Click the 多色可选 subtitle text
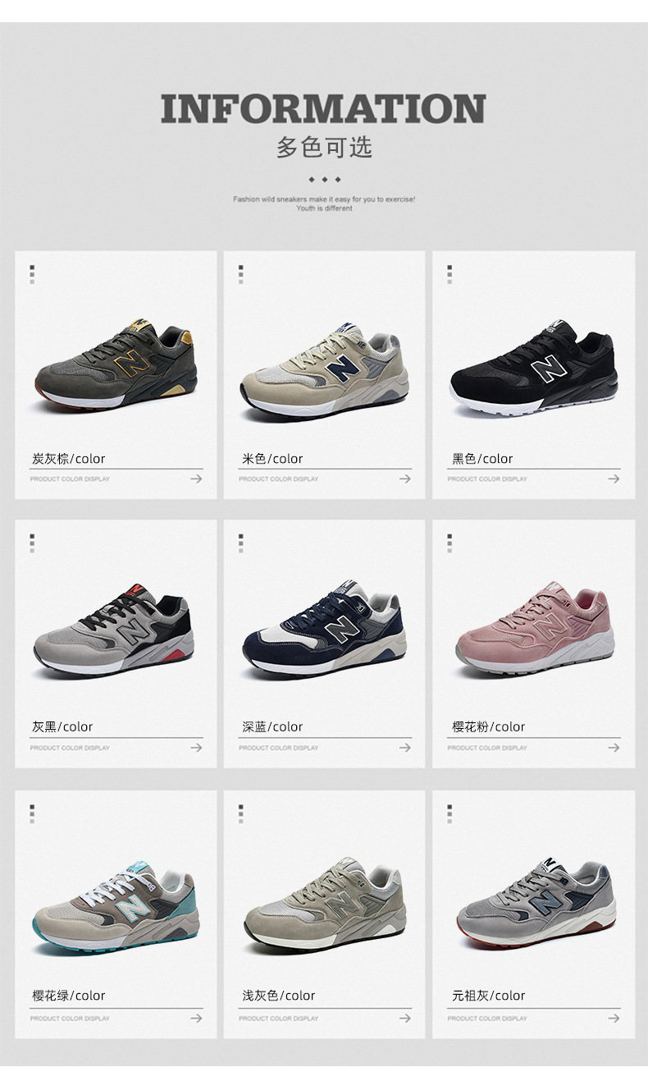The height and width of the screenshot is (1081, 648). coord(324,147)
